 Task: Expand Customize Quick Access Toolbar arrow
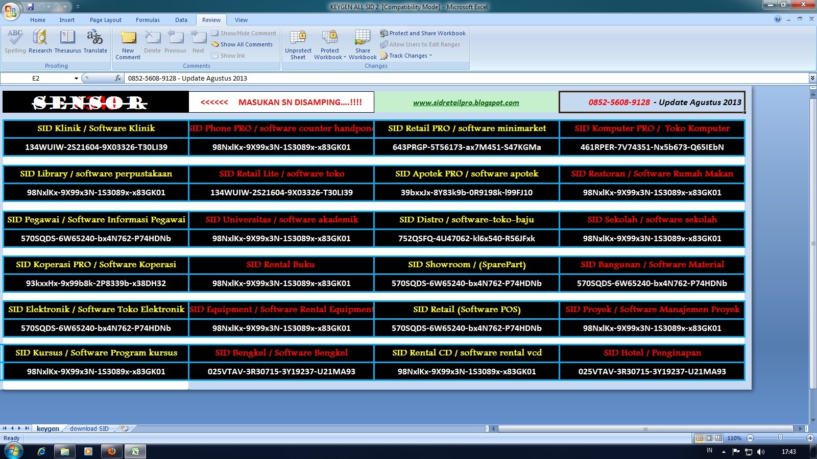(78, 7)
